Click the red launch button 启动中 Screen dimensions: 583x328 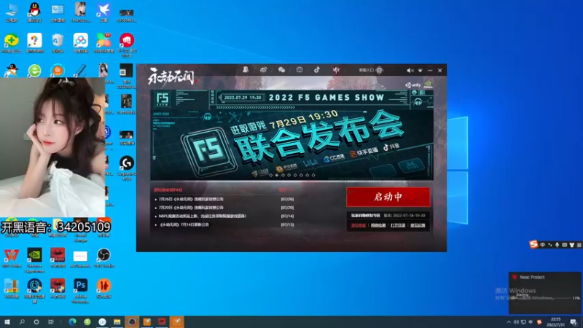coord(388,197)
